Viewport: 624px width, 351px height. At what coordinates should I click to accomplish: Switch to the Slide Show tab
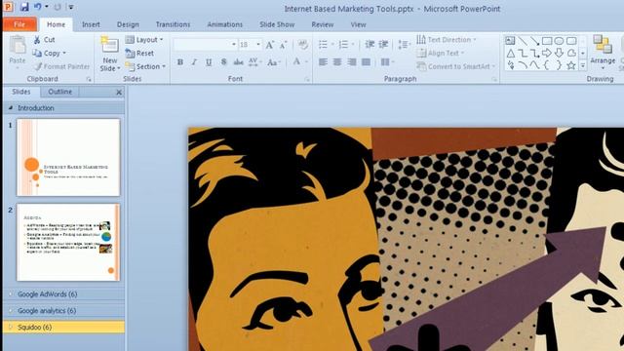[277, 24]
